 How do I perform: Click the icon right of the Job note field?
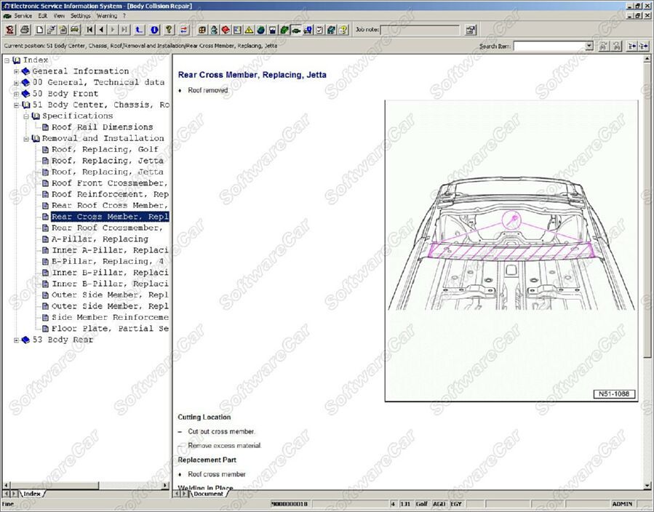click(471, 30)
